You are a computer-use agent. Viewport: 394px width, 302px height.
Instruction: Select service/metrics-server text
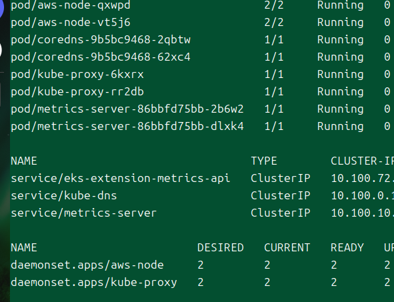click(x=84, y=213)
